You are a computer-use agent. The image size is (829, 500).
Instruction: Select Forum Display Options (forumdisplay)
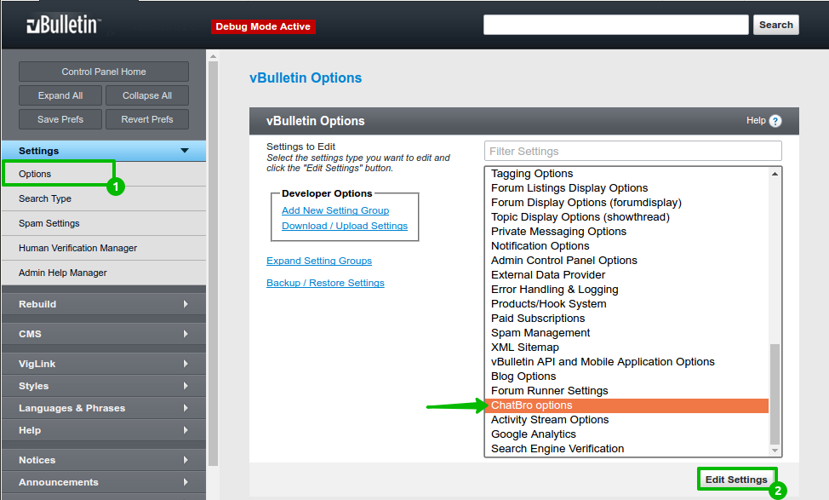point(627,203)
